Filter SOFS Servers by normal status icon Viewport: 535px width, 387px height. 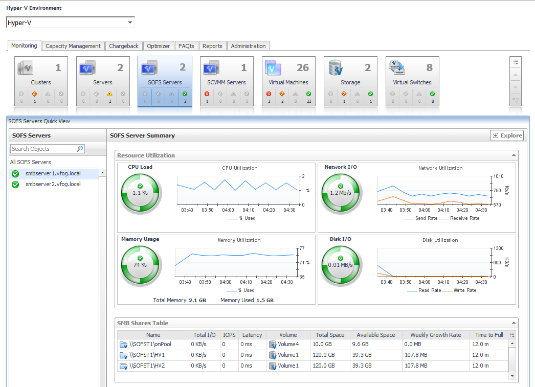(185, 94)
